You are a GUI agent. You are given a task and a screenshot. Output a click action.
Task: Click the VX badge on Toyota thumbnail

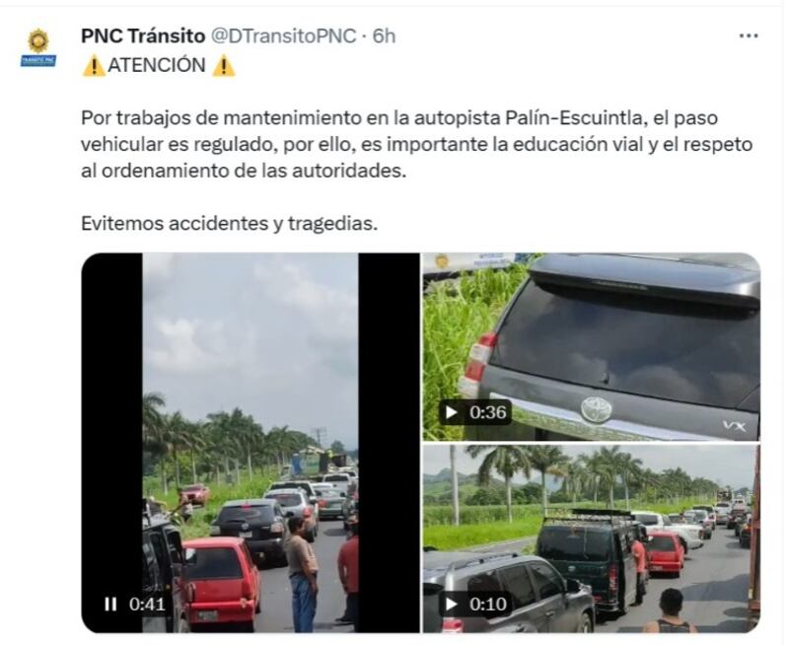[735, 426]
